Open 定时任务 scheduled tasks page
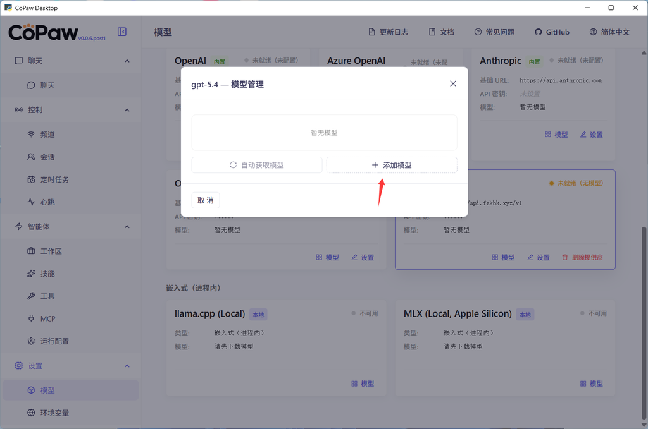This screenshot has width=648, height=429. (x=70, y=179)
